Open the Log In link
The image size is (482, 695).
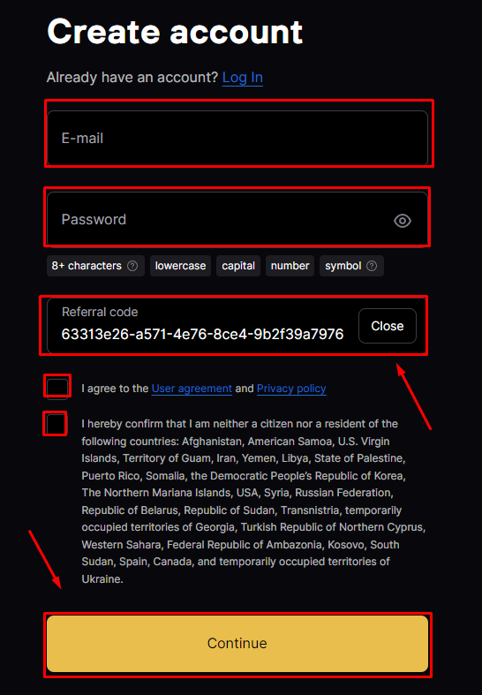click(243, 78)
